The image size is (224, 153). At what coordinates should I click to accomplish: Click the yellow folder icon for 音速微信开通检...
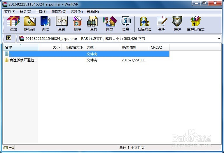click(7, 60)
